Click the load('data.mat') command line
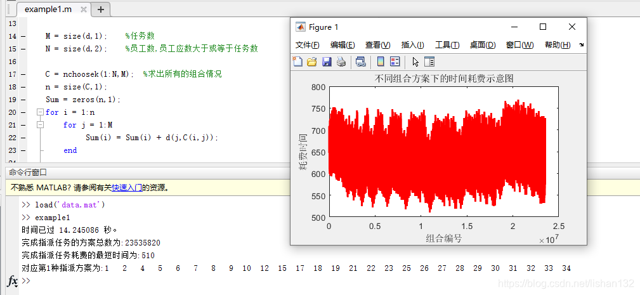The image size is (640, 295). click(x=70, y=205)
